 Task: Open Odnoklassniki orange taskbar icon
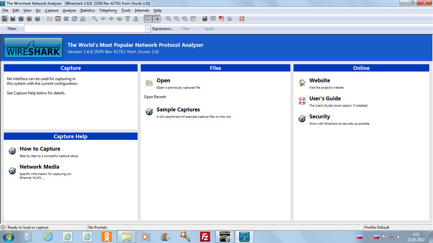tap(107, 237)
